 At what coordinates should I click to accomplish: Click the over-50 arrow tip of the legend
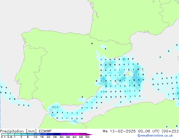tap(89, 134)
